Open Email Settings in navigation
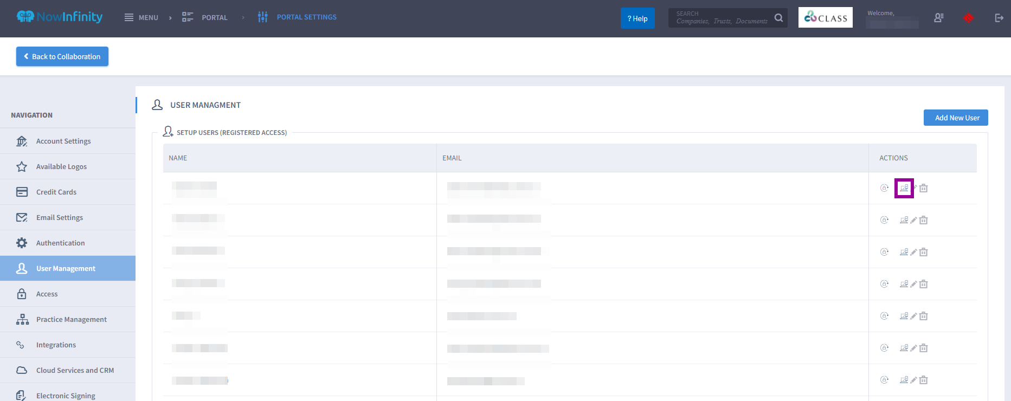Screen dimensions: 1011x401 pyautogui.click(x=68, y=217)
